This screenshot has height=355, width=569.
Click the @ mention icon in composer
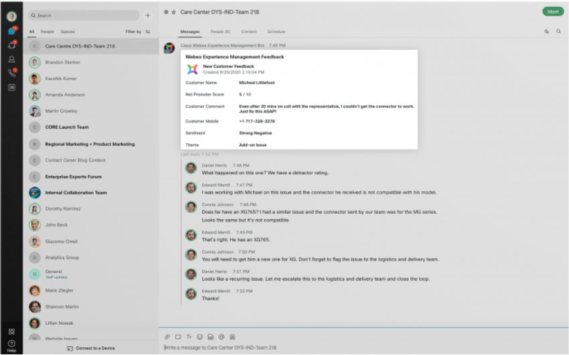tap(221, 336)
